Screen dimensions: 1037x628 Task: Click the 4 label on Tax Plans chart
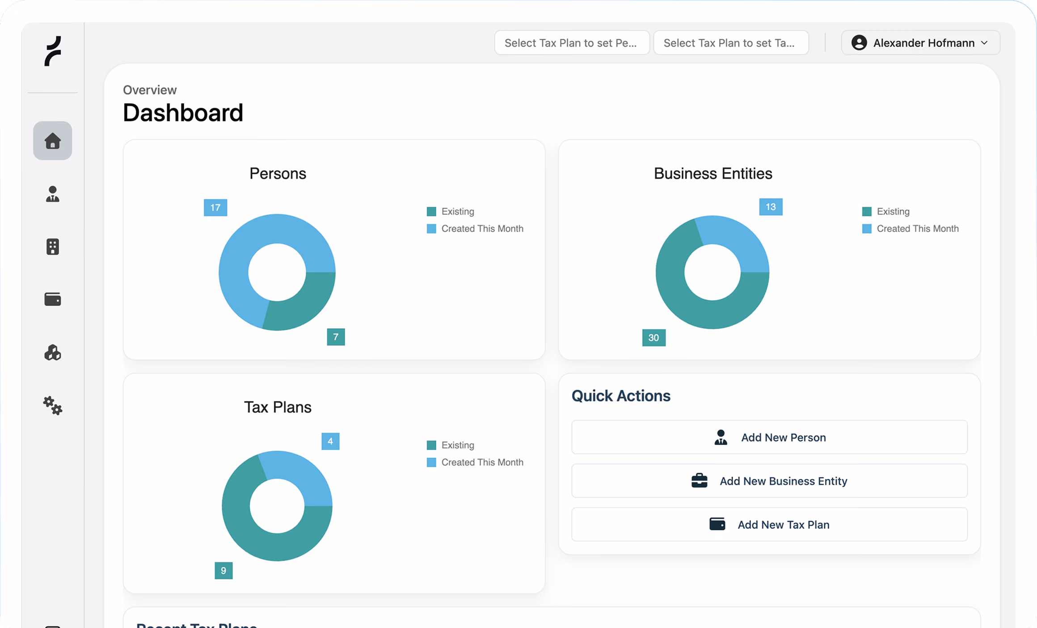click(330, 441)
